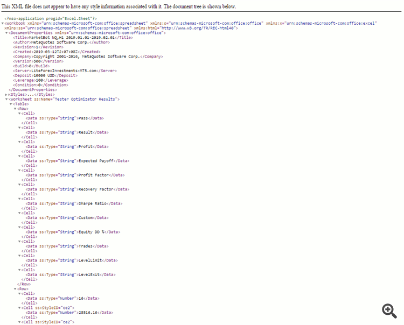Click the 'This XML file does not appear' notice
Screen dimensions: 404x325
[119, 6]
